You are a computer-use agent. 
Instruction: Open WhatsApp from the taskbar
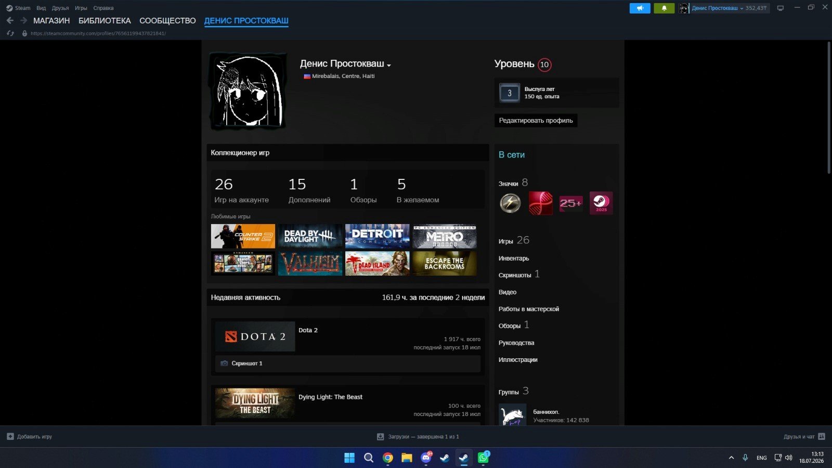point(483,458)
